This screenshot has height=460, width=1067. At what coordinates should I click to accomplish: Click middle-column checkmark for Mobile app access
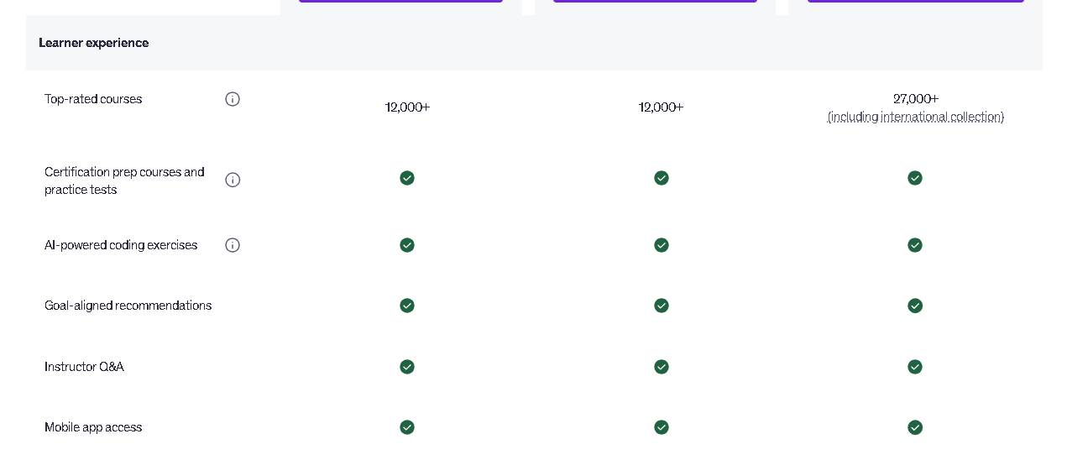click(x=662, y=427)
